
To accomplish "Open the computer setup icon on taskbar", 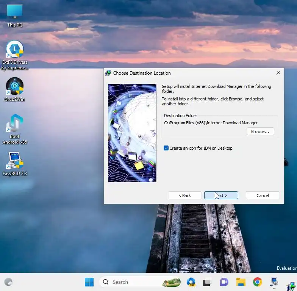I will pos(274,282).
